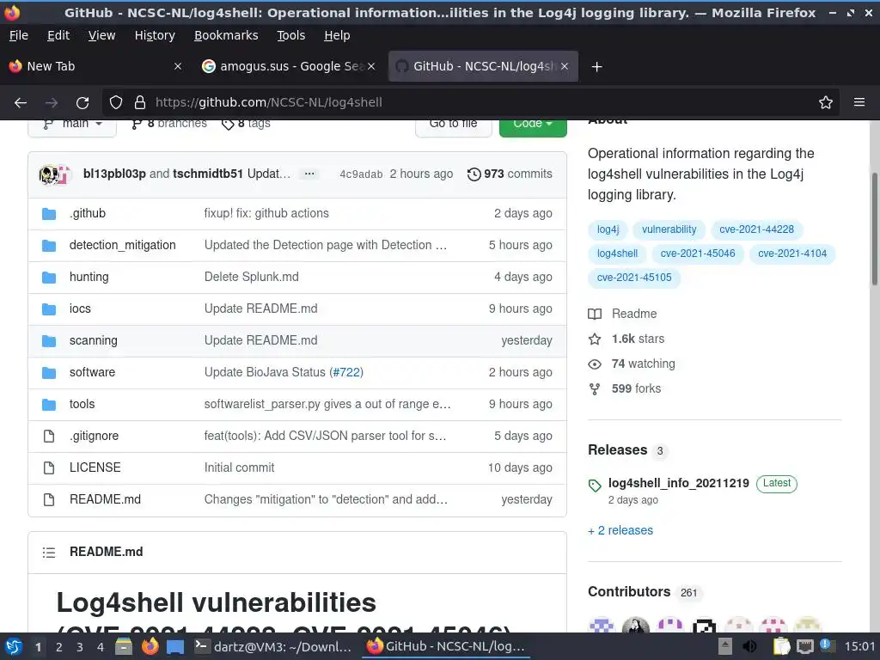This screenshot has height=660, width=880.
Task: Open the Firefox hamburger menu
Action: pos(859,103)
